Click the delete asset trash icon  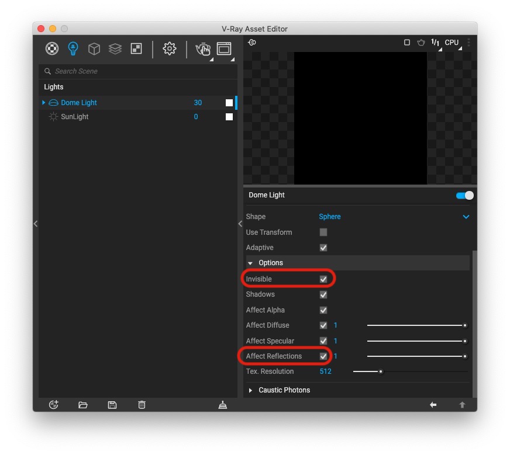point(142,405)
